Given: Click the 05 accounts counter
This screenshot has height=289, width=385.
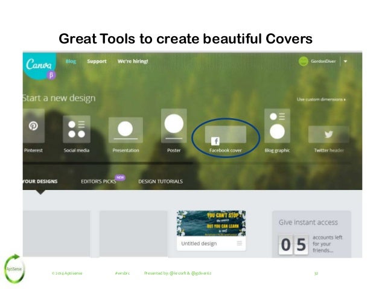Looking at the screenshot, I should pos(293,245).
